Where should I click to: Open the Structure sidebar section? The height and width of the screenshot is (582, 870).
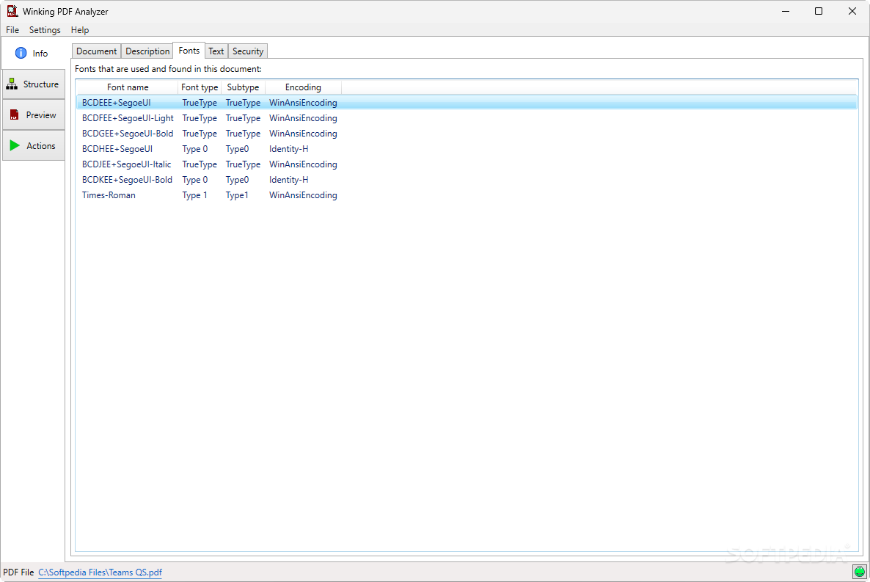pos(33,84)
